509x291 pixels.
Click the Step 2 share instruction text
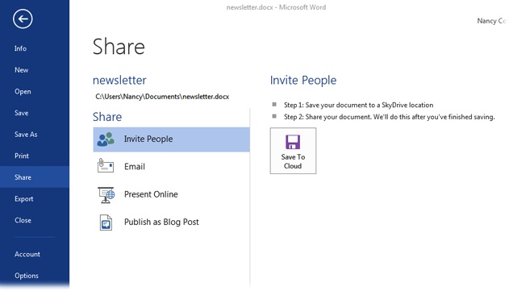pos(390,117)
